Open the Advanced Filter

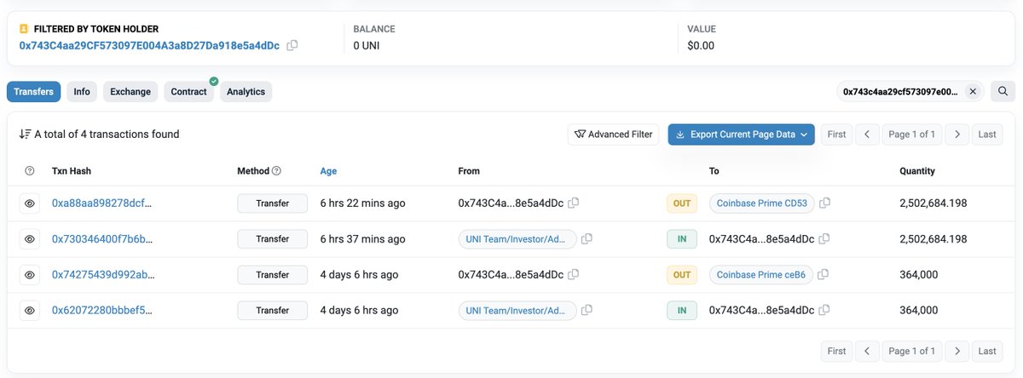613,135
